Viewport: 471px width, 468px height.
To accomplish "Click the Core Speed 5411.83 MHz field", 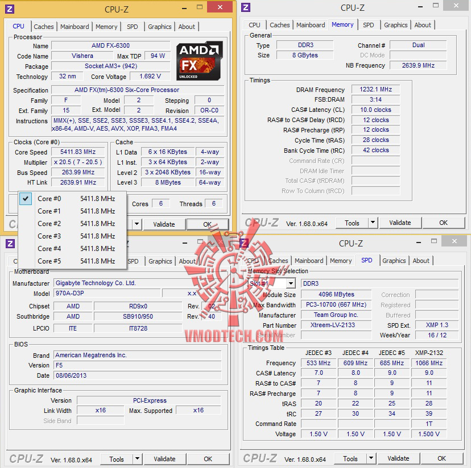I will (78, 152).
